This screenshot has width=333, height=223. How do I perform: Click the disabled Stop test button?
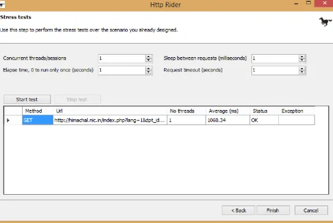point(77,100)
